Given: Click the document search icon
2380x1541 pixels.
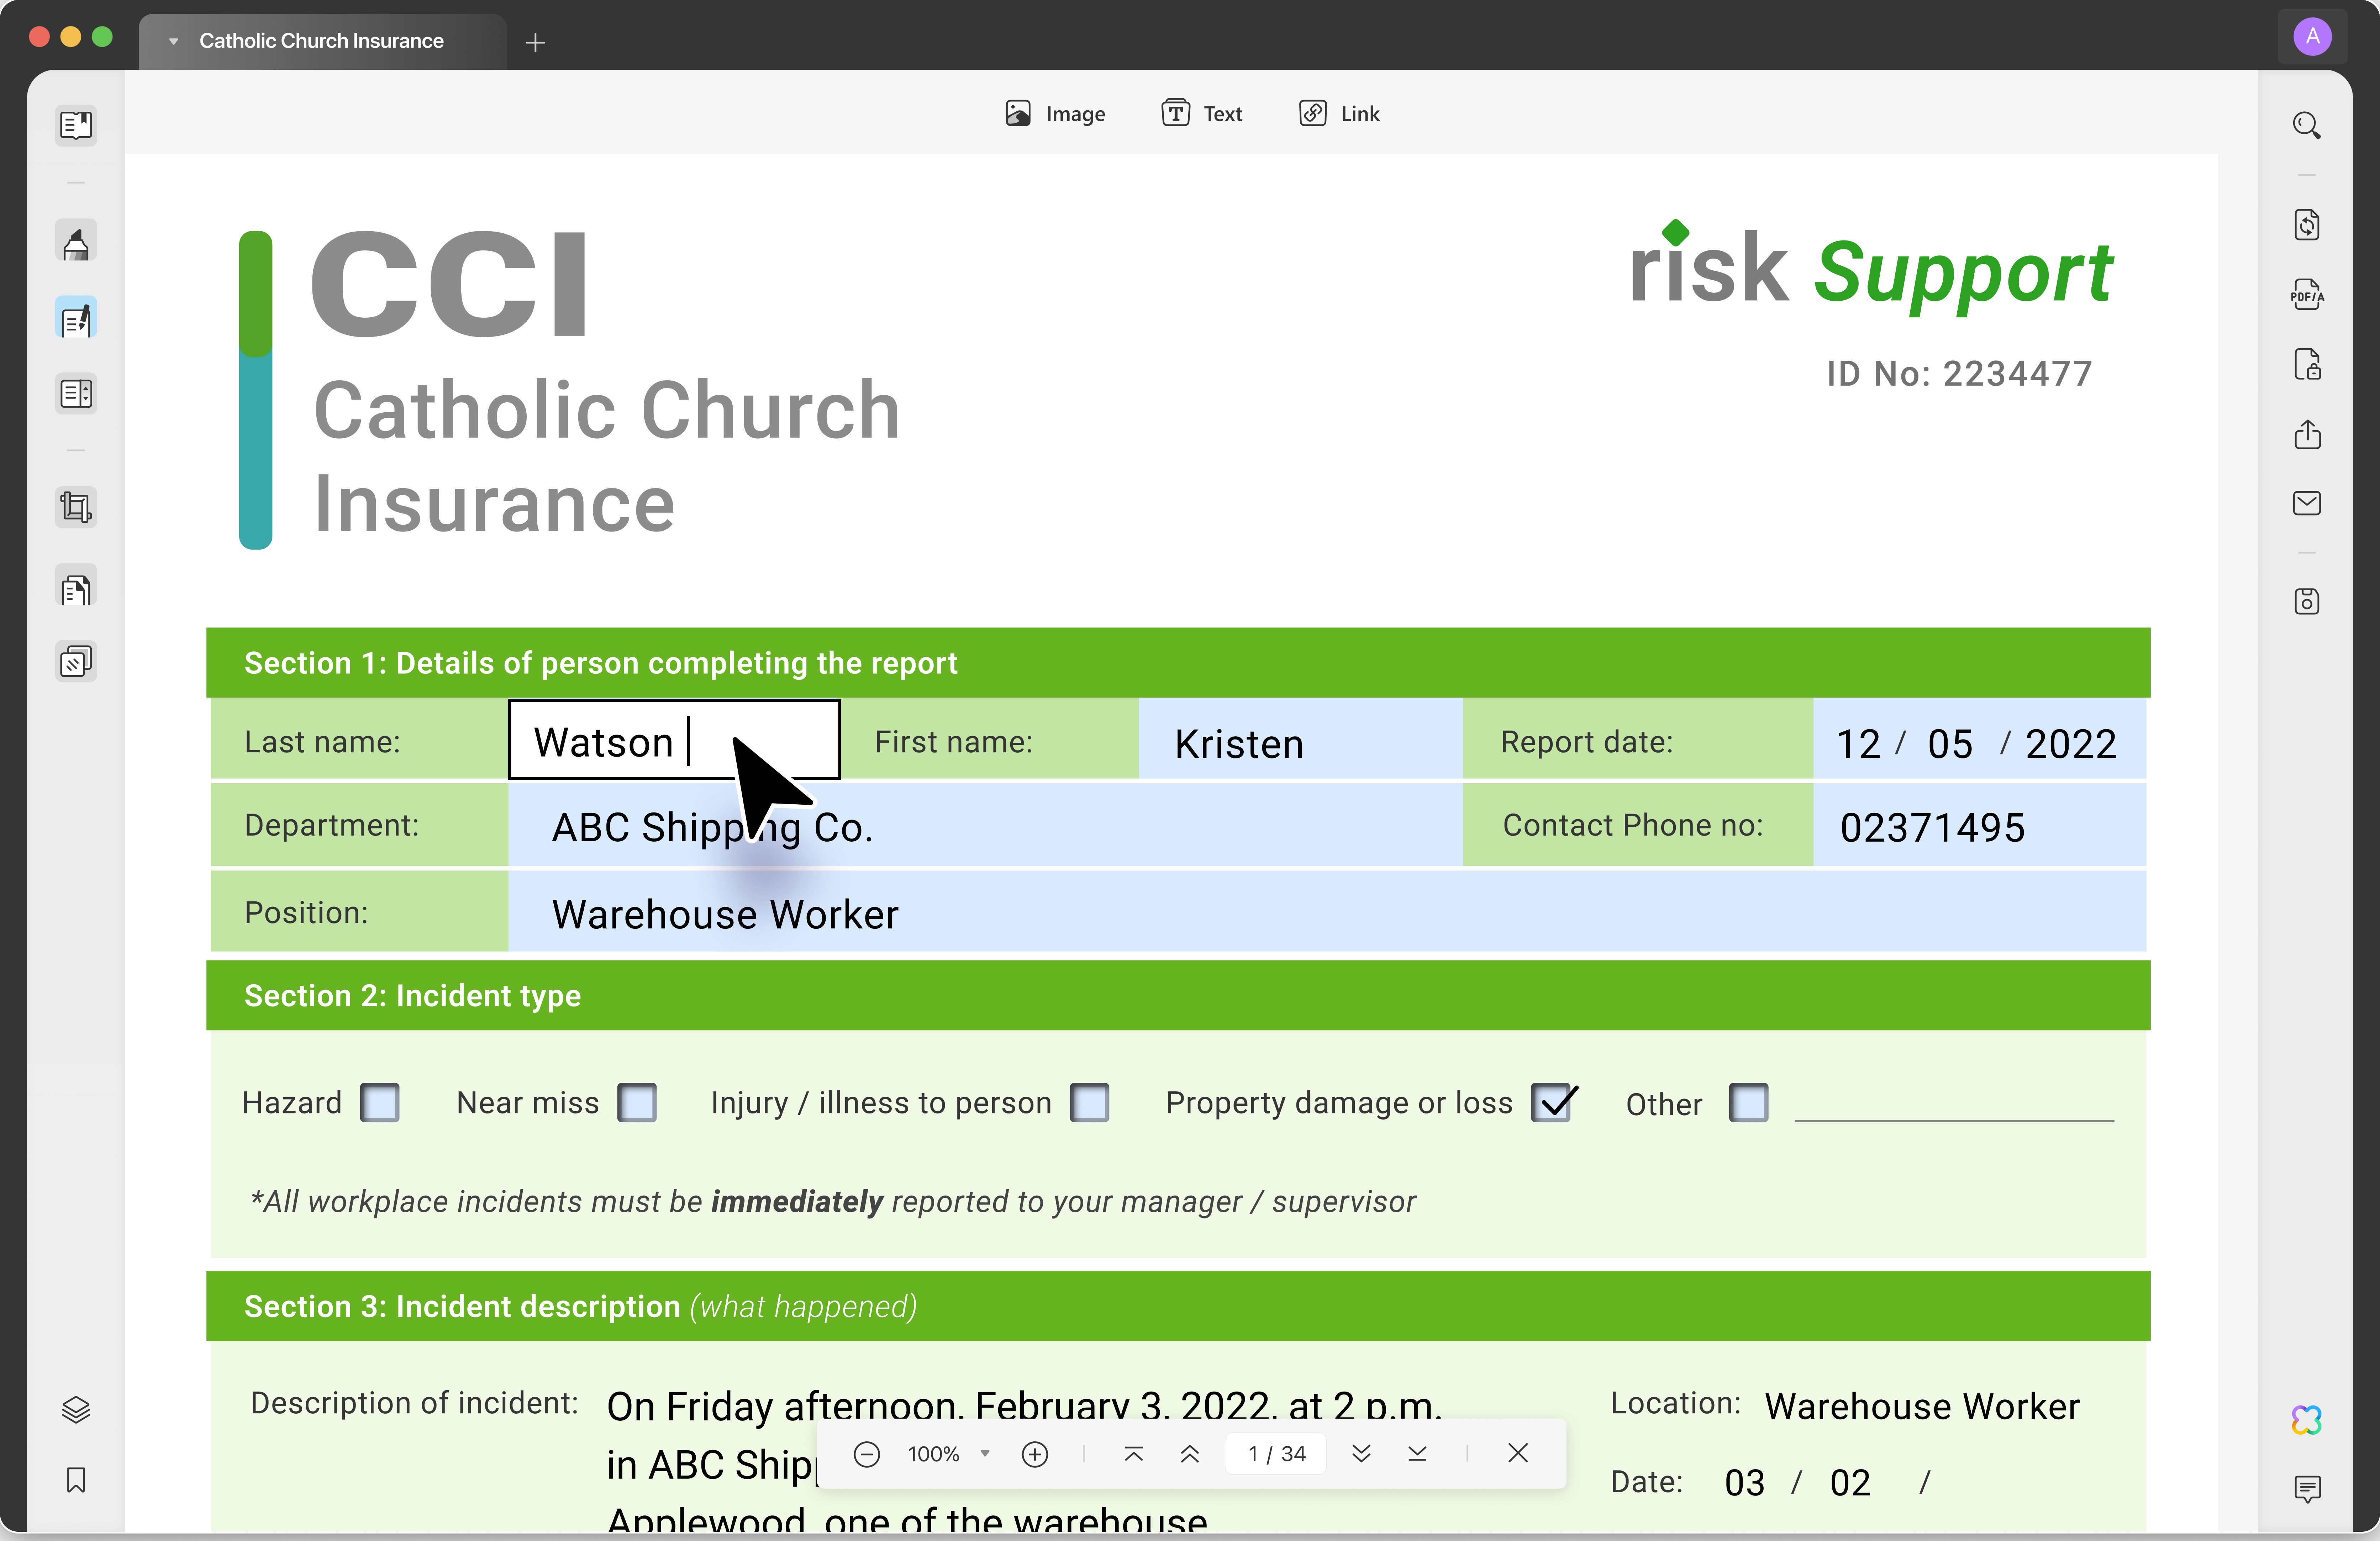Looking at the screenshot, I should tap(2309, 123).
